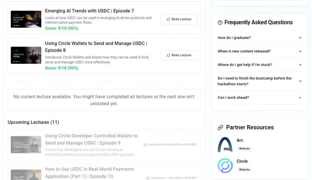
Task: Open the Circle Wallets Episode 8 thumbnail
Action: tap(26, 55)
